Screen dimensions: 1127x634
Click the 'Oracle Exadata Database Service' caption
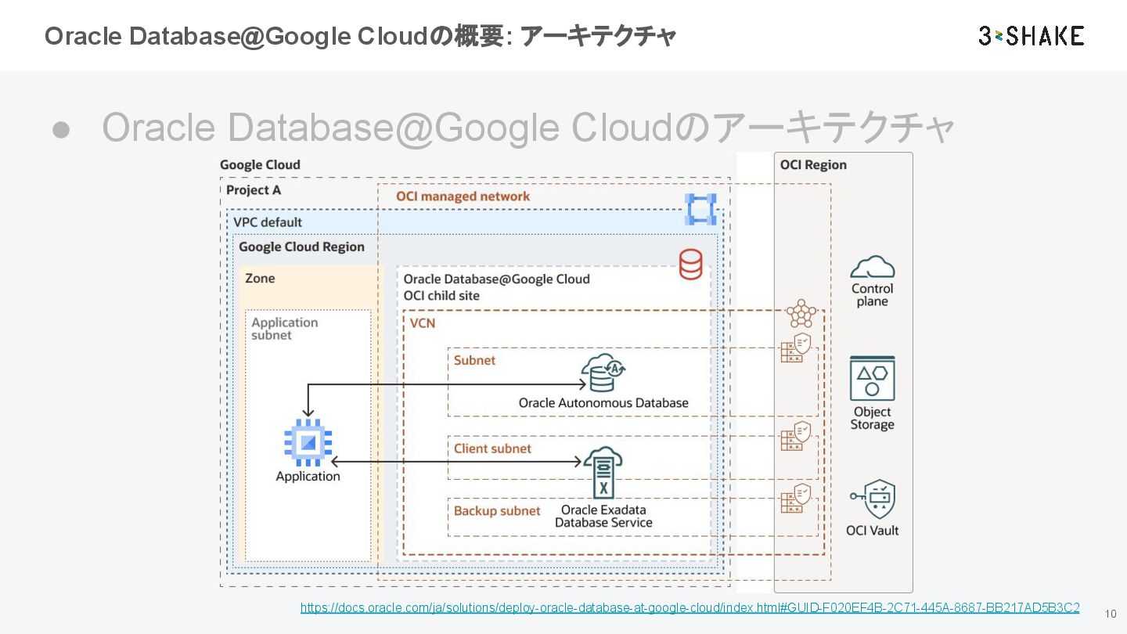point(603,516)
